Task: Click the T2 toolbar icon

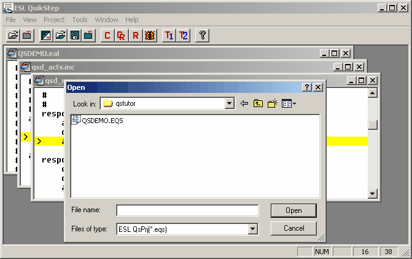Action: tap(183, 36)
